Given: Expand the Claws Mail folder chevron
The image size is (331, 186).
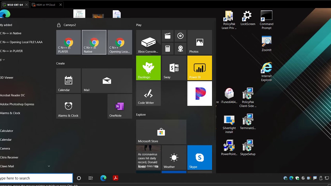Looking at the screenshot, I should pyautogui.click(x=49, y=166).
